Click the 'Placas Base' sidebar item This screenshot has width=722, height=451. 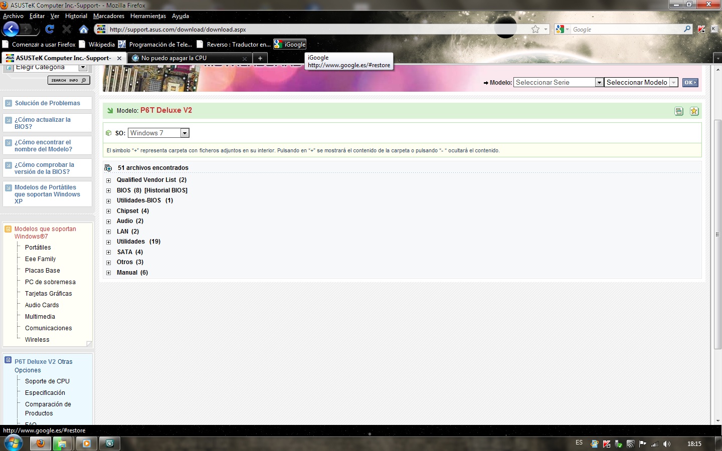click(43, 271)
